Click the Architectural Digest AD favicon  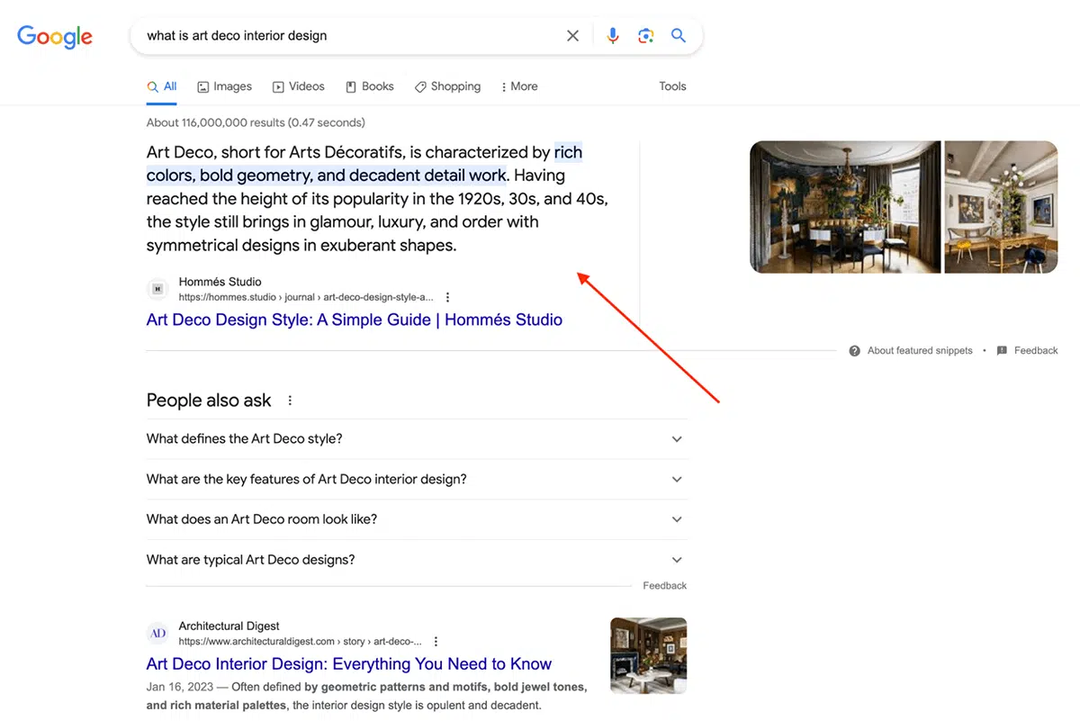[x=157, y=634]
